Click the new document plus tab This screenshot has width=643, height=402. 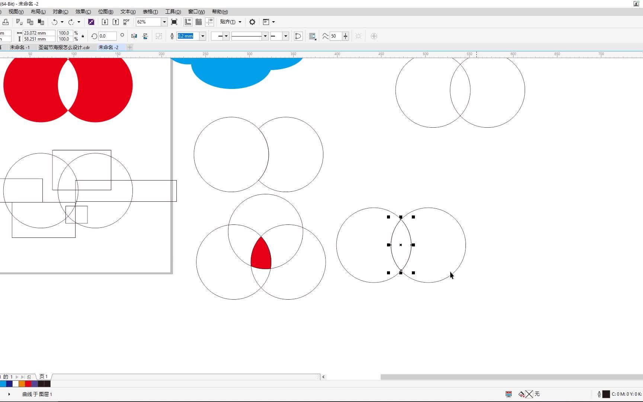pyautogui.click(x=129, y=47)
